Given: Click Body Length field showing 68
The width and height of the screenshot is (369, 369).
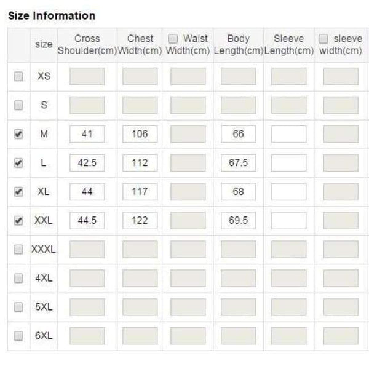Looking at the screenshot, I should tap(238, 192).
